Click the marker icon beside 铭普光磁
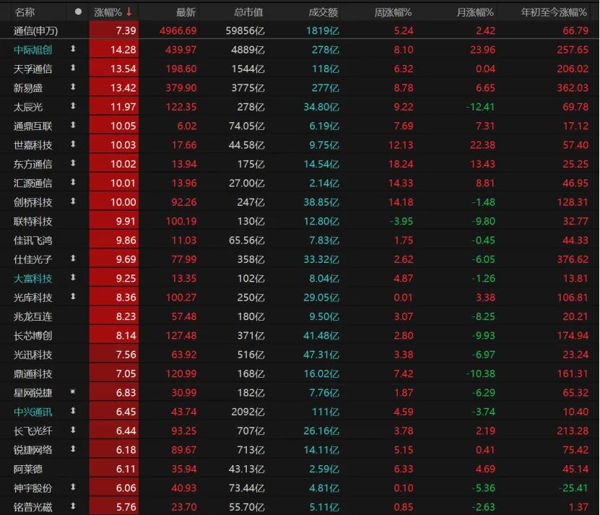The width and height of the screenshot is (600, 515). [x=72, y=506]
